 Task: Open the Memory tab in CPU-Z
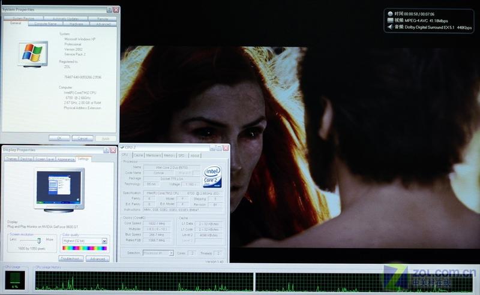point(169,155)
